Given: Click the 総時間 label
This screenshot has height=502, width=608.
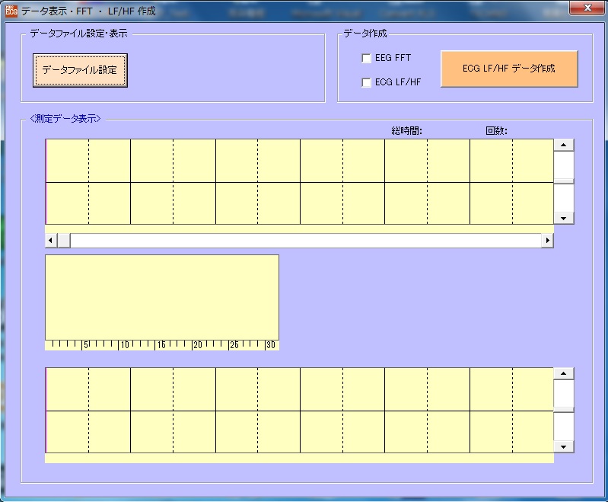Looking at the screenshot, I should coord(406,130).
